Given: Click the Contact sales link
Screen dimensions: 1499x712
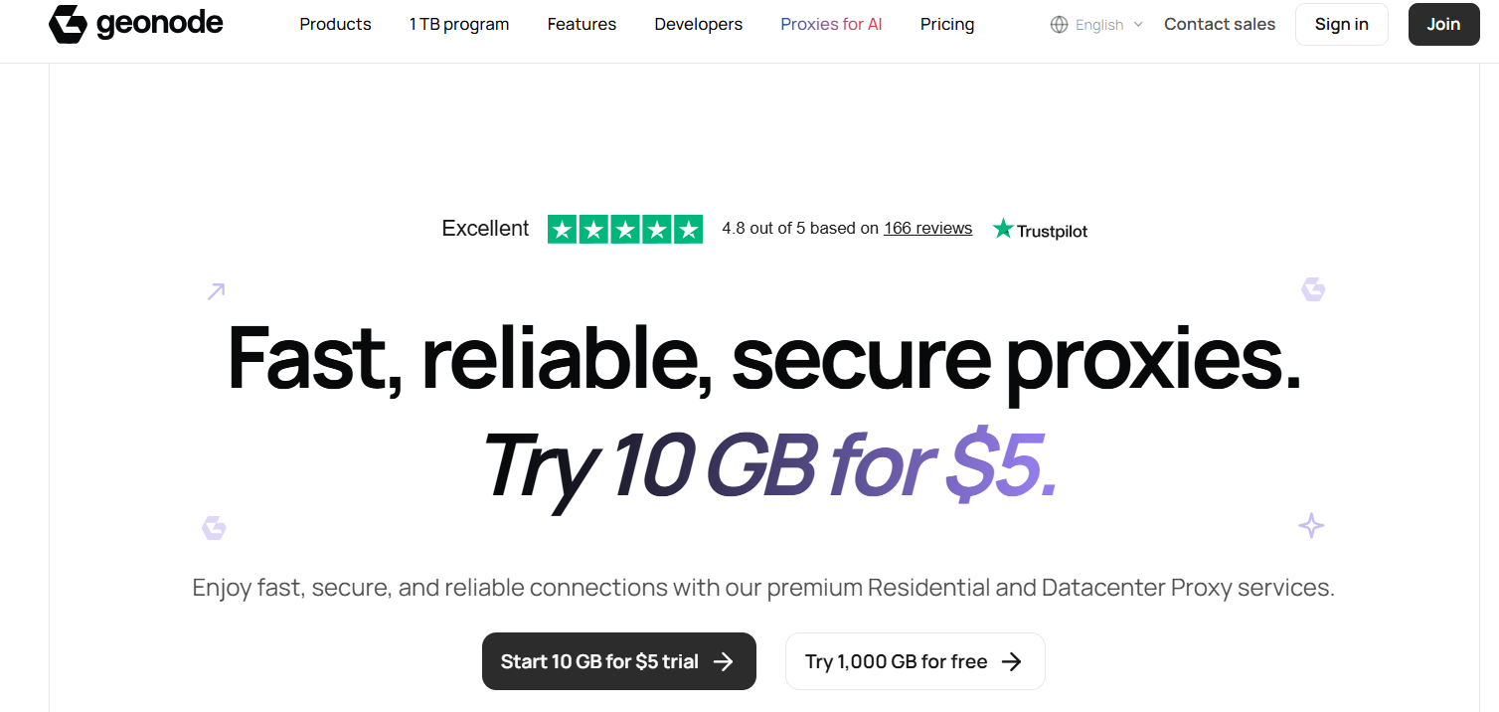Looking at the screenshot, I should pos(1220,25).
